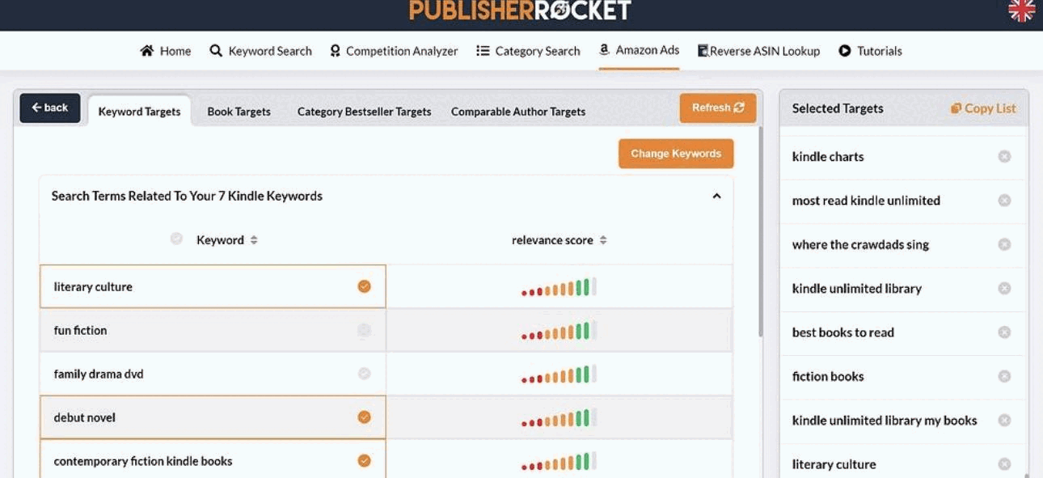Click the Change Keywords button
The image size is (1043, 478).
[676, 154]
